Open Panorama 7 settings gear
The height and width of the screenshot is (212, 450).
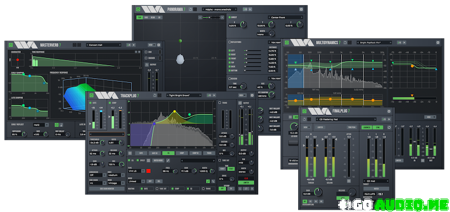(301, 9)
